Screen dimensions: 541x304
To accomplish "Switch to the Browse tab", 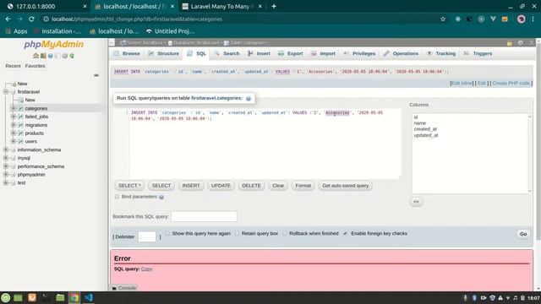I will (x=127, y=53).
